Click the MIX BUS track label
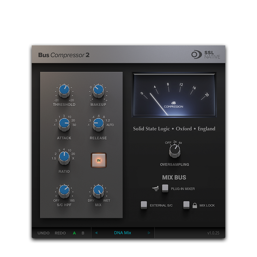The height and width of the screenshot is (257, 257). tap(174, 177)
